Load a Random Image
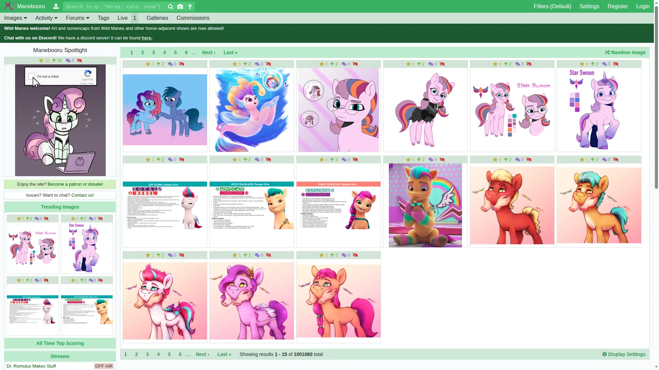 [625, 52]
